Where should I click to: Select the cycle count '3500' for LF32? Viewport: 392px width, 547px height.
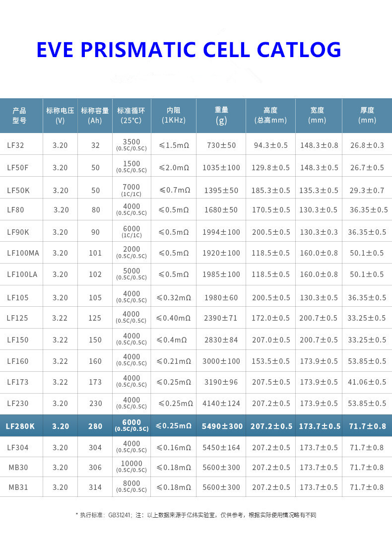tap(131, 141)
